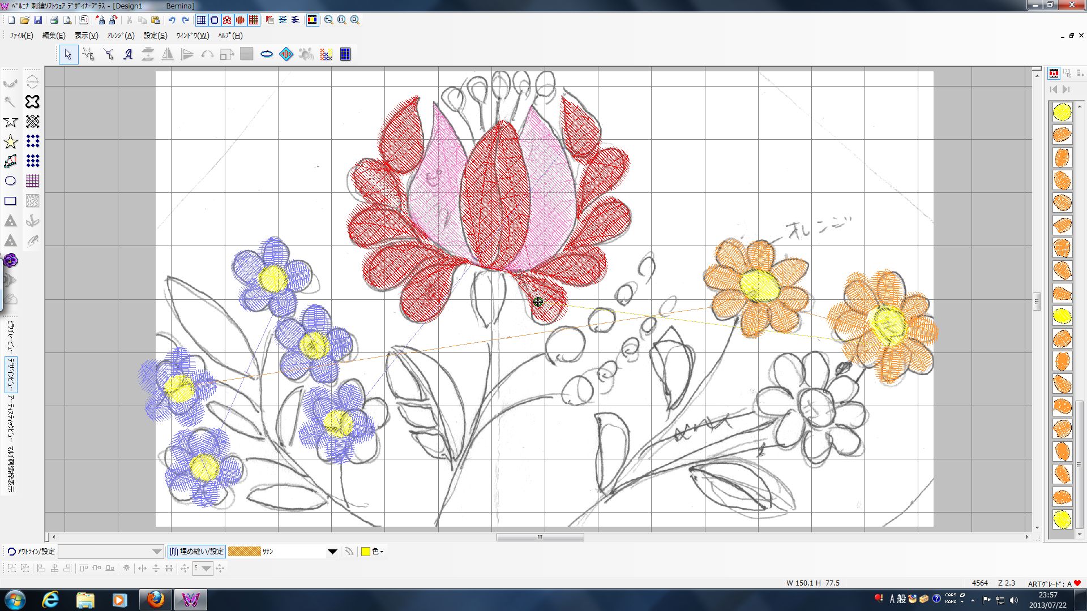This screenshot has width=1087, height=611.
Task: Toggle the grid display button
Action: coord(201,20)
